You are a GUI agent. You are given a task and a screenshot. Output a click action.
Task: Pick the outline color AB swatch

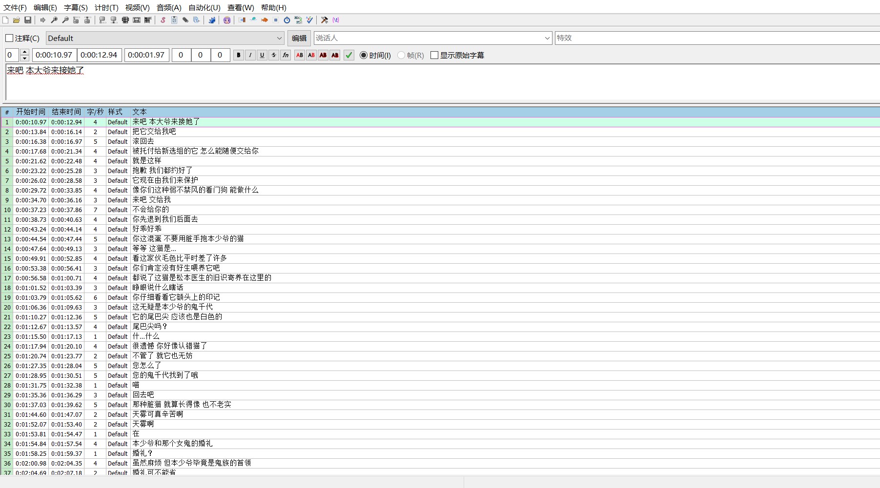[323, 55]
